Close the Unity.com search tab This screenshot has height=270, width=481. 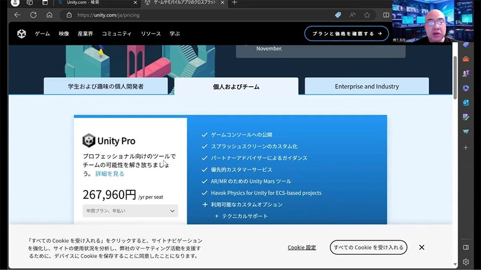[135, 2]
